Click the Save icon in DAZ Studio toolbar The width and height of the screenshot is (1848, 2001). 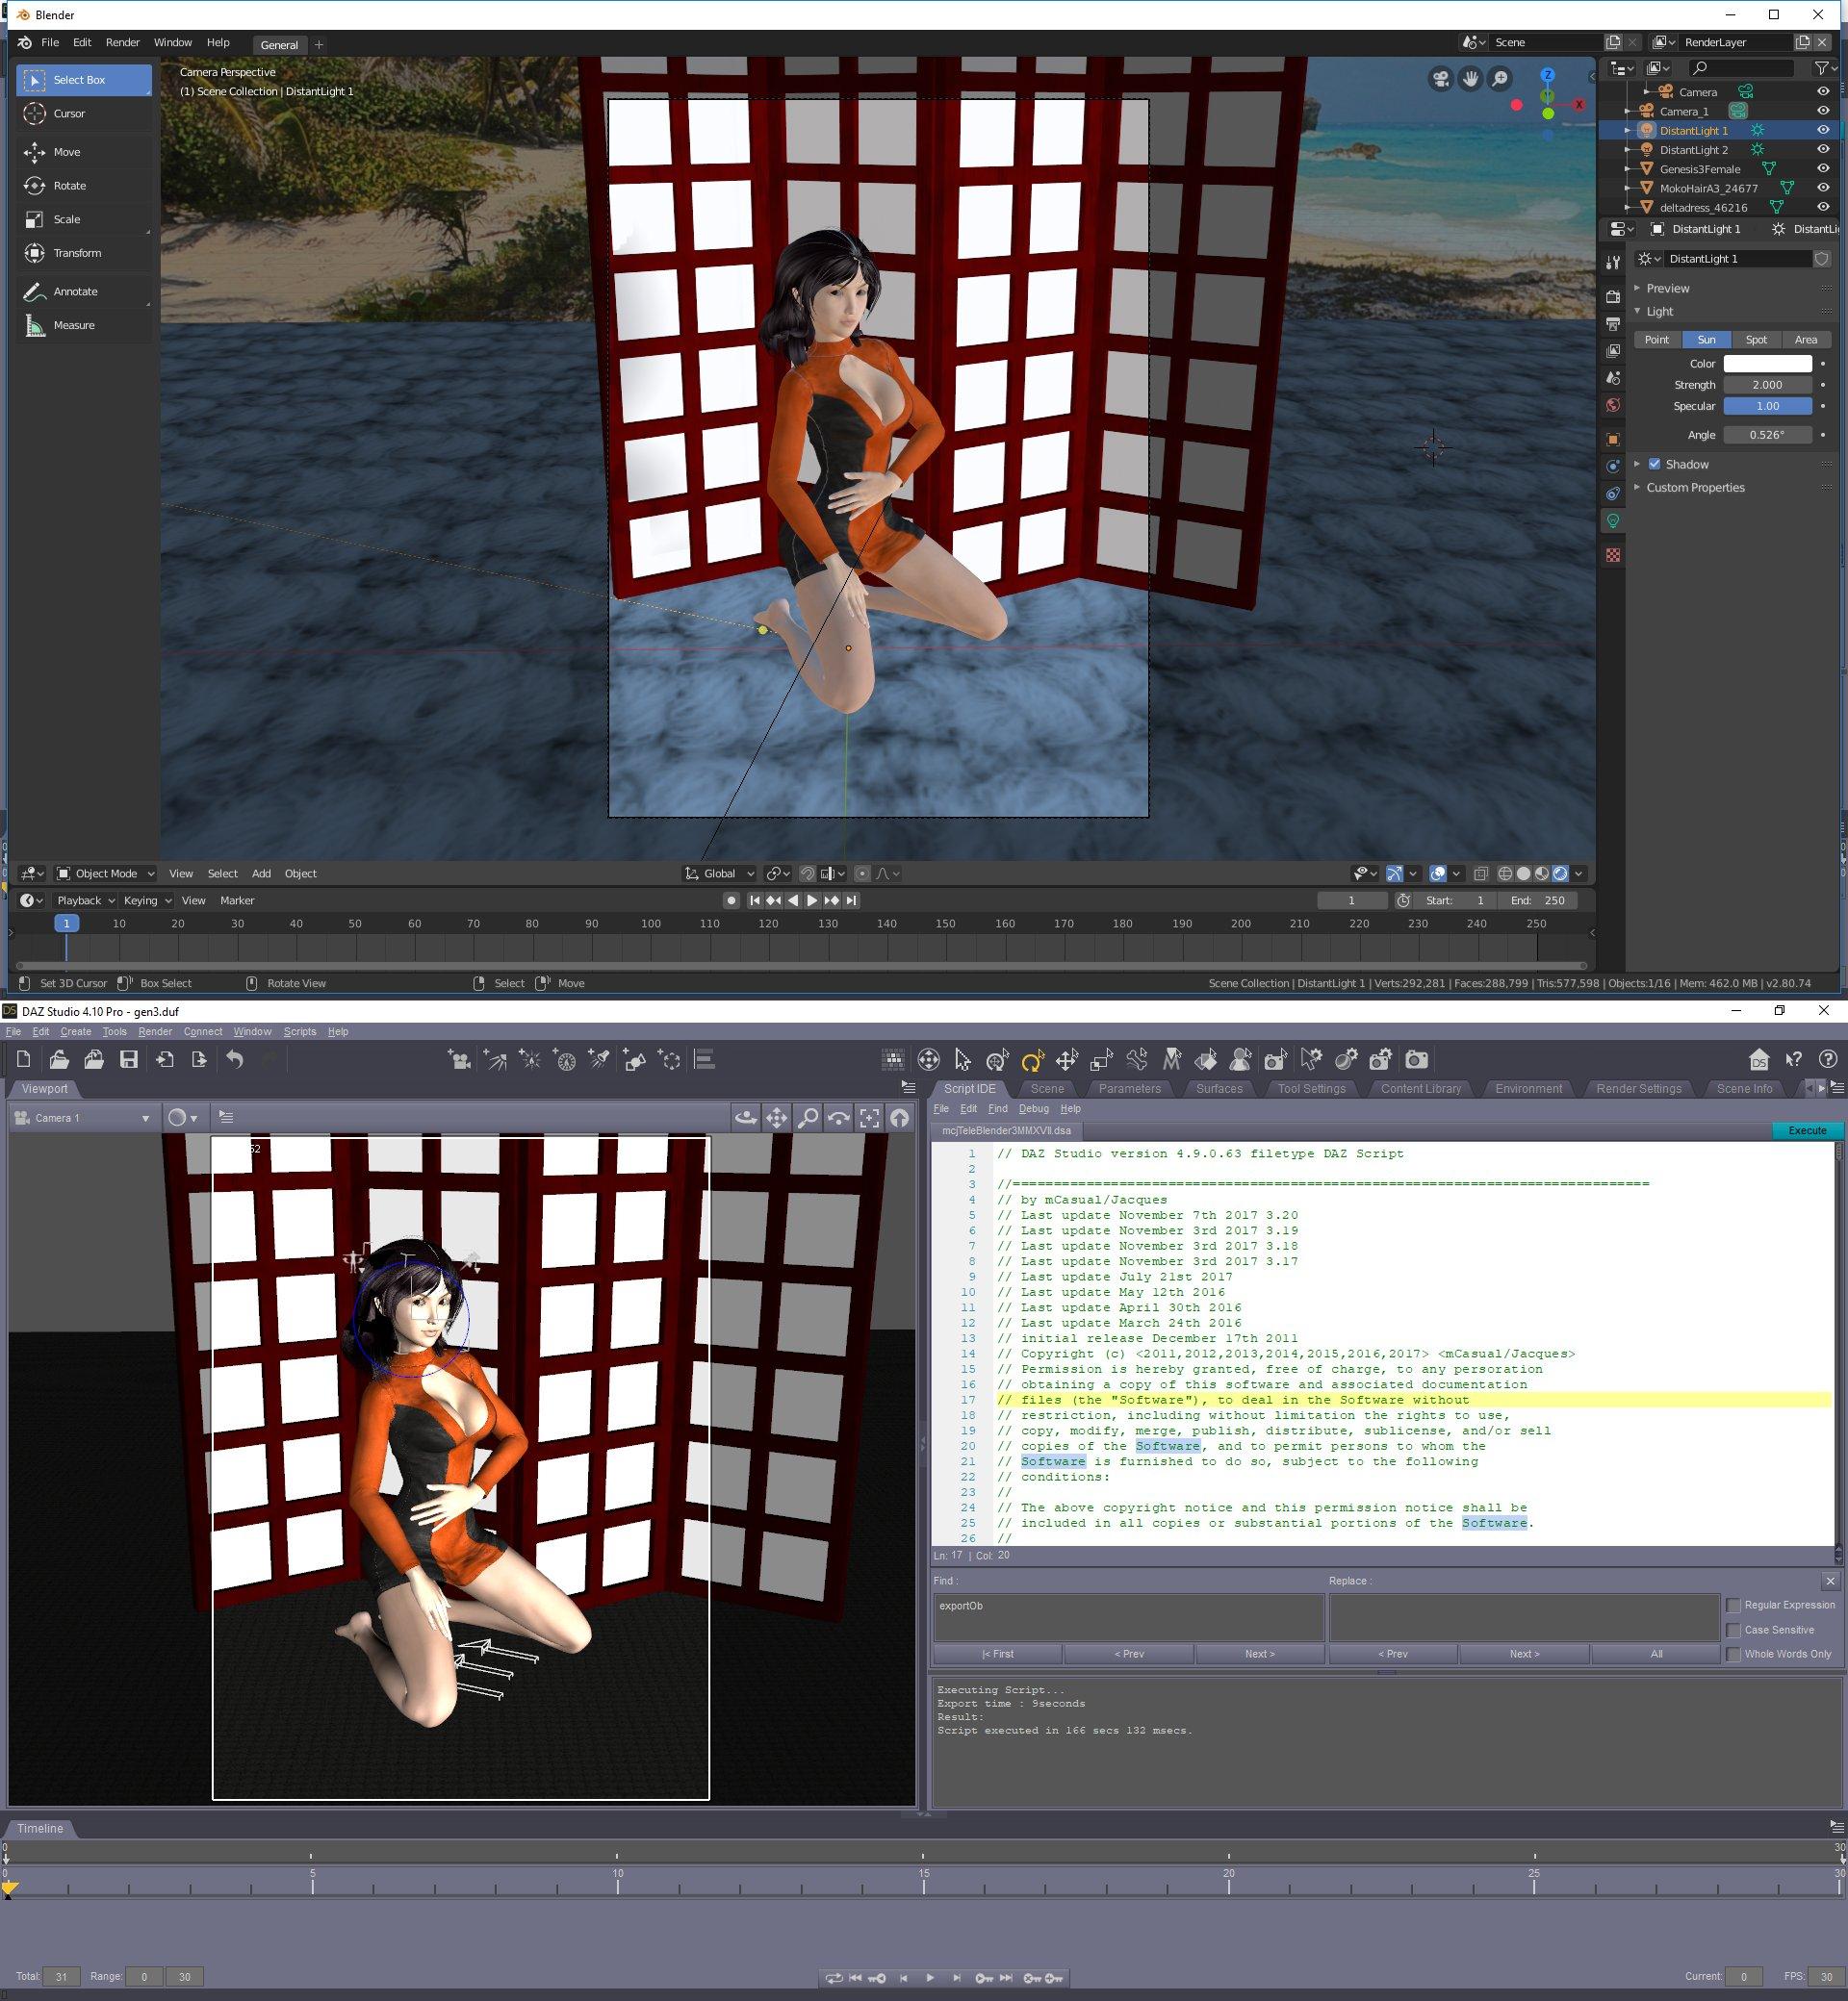coord(129,1060)
